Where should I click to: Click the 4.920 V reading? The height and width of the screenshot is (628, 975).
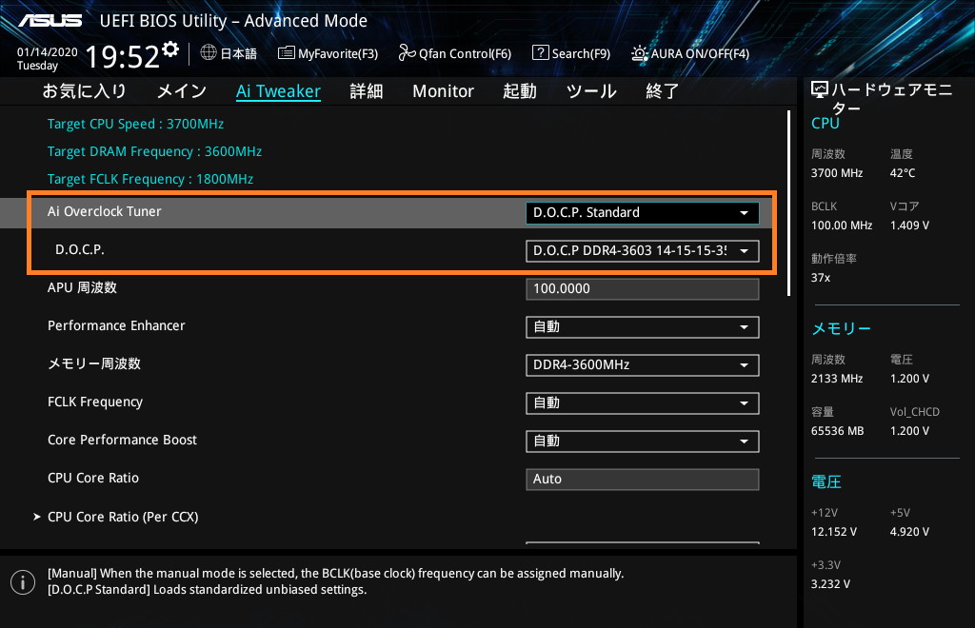[909, 532]
